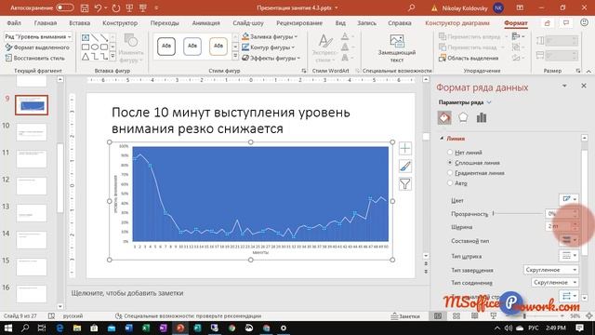Toggle the Заметки button in status bar

[405, 316]
